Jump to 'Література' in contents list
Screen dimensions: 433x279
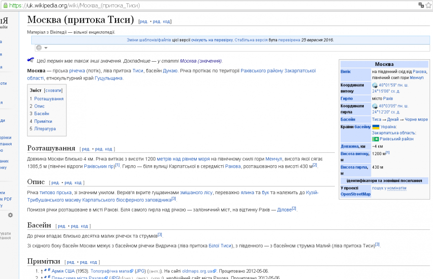(45, 129)
